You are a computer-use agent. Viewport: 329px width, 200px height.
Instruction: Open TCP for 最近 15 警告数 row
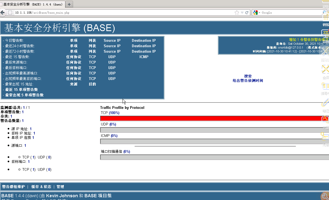click(x=92, y=57)
